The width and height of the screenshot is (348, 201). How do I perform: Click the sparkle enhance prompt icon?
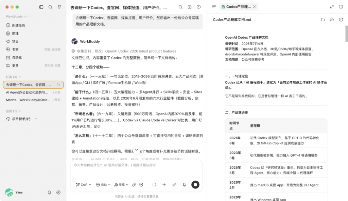pos(174,185)
